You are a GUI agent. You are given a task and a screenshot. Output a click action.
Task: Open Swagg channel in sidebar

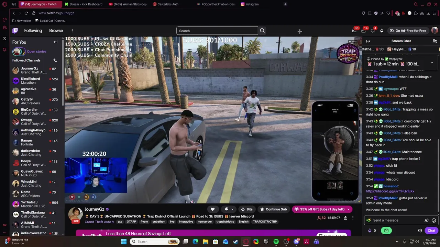point(34,122)
